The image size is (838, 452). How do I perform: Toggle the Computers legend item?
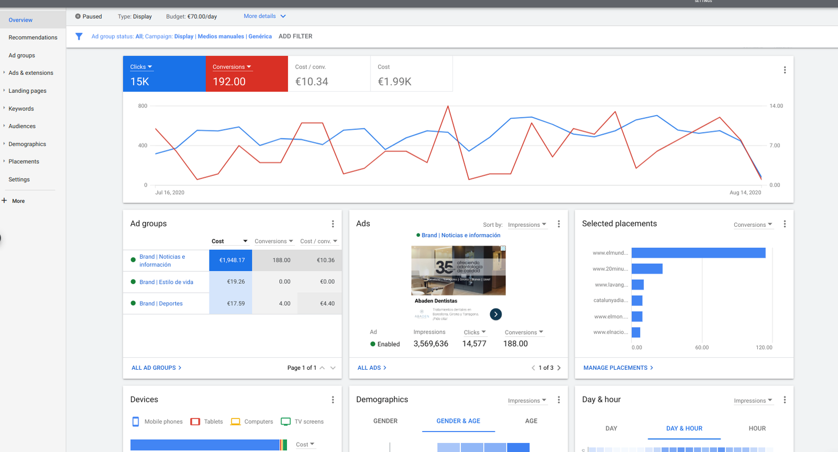[x=252, y=422]
